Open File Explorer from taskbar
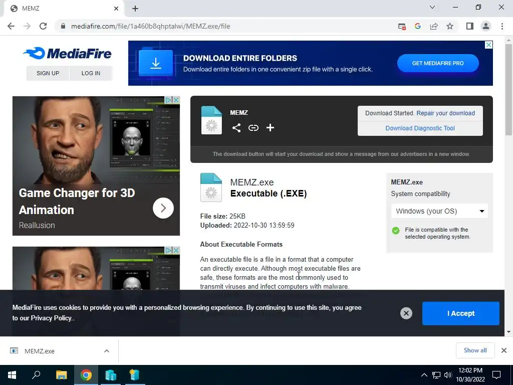The height and width of the screenshot is (385, 513). tap(61, 375)
